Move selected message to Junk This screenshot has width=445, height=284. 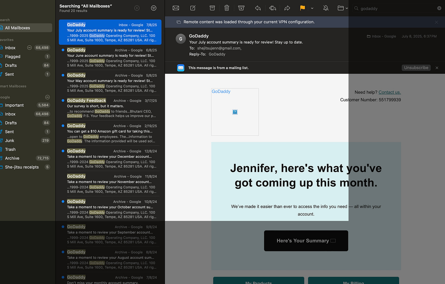(x=241, y=8)
